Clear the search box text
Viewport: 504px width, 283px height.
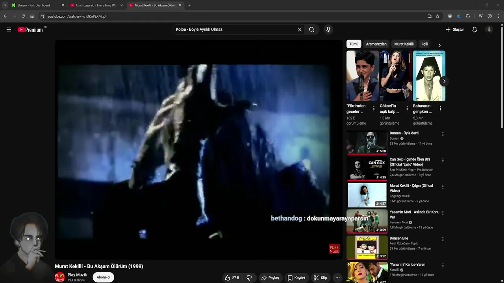(x=300, y=29)
